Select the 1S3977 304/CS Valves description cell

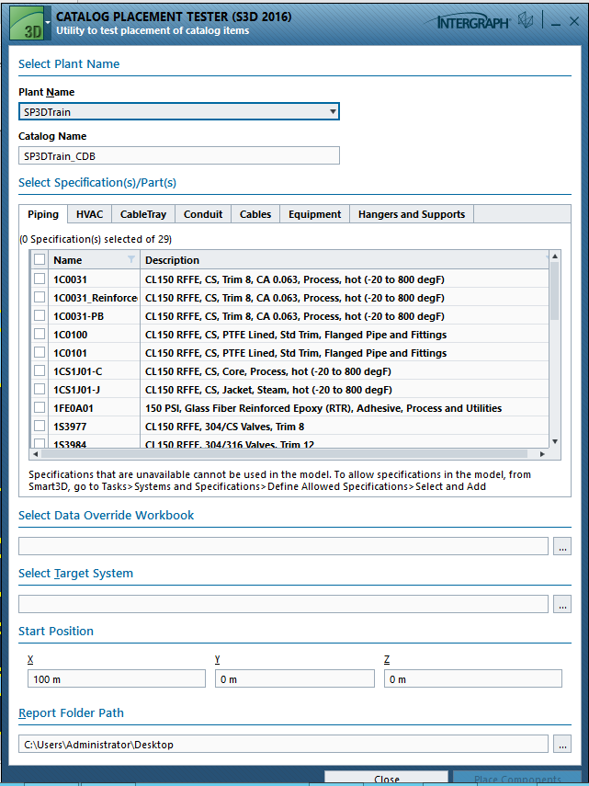(345, 426)
